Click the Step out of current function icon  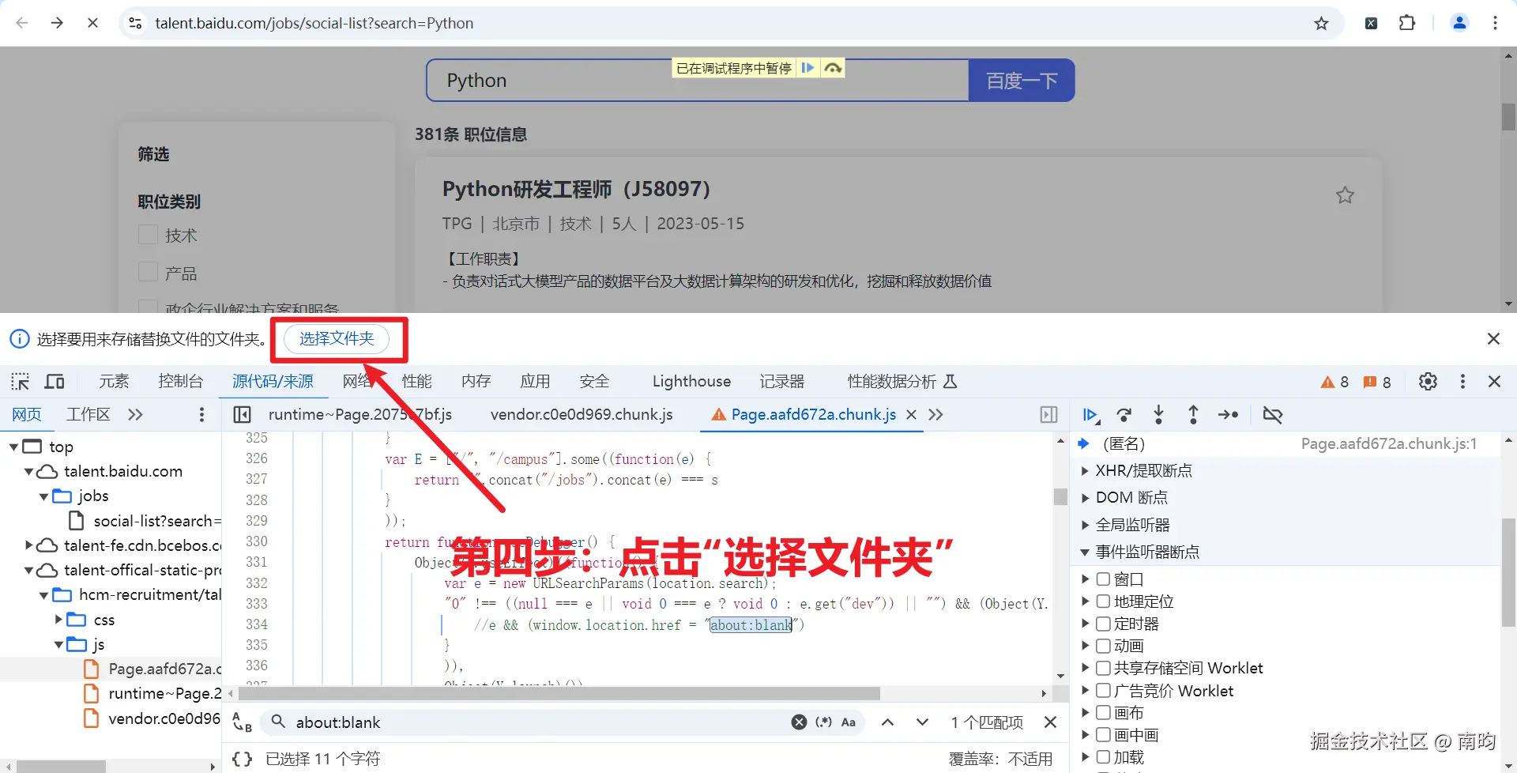(x=1193, y=414)
